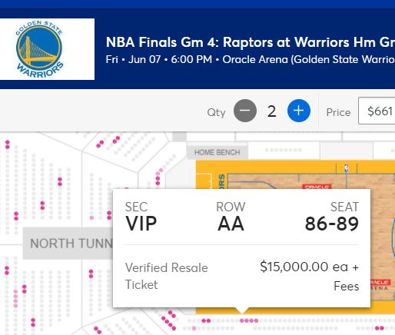Select the three pink seats beside Home Bench
This screenshot has width=395, height=335.
point(158,178)
